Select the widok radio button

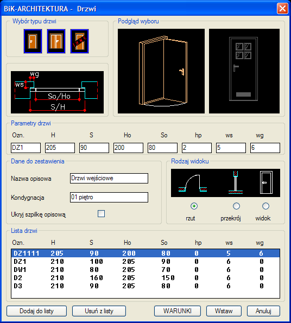coord(265,206)
